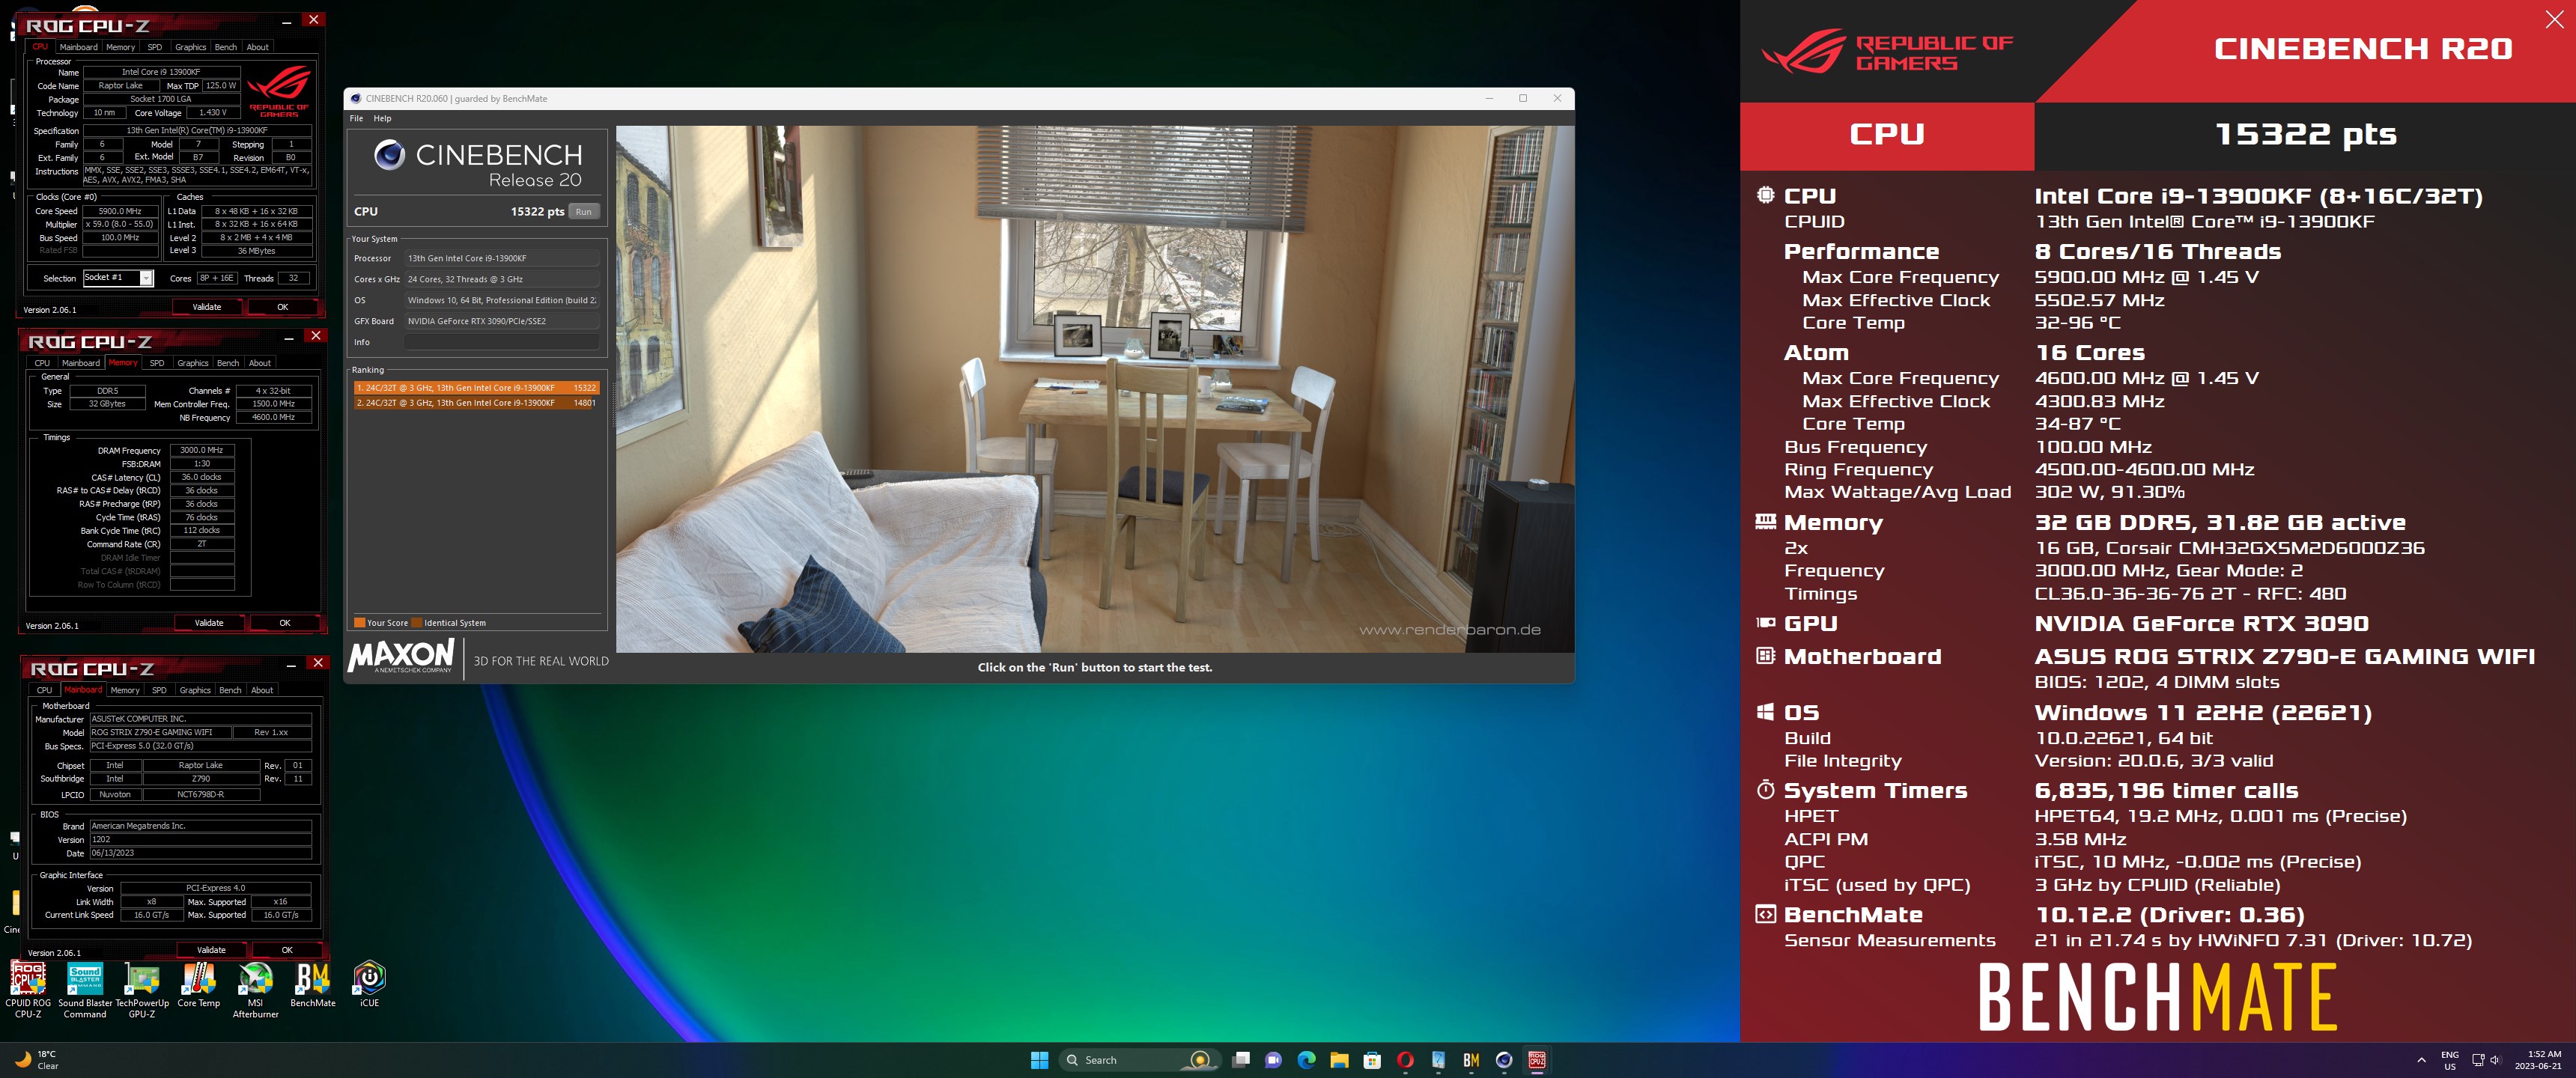Click Validate in Processor CPU-Z window

click(207, 307)
